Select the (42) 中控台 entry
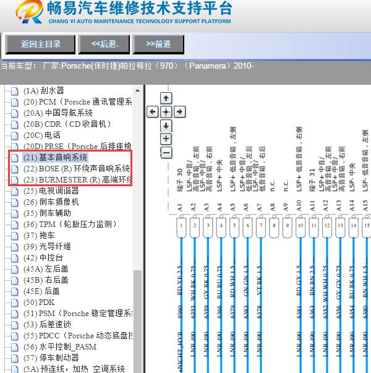 (43, 258)
